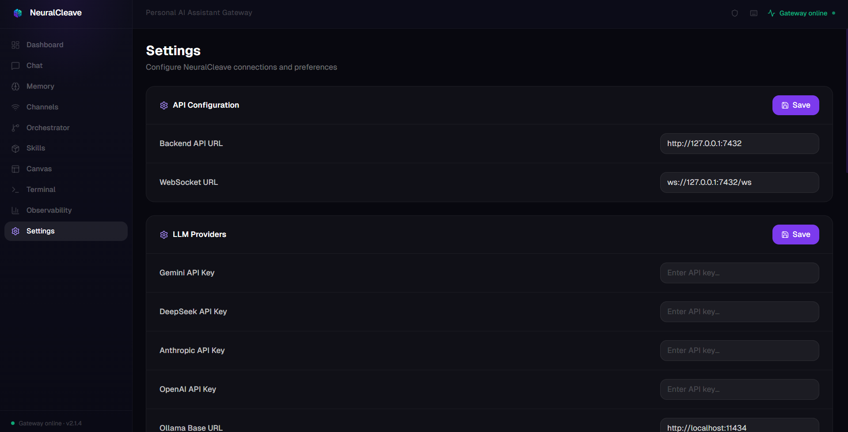This screenshot has height=432, width=848.
Task: Focus the Gemini API Key field
Action: [x=739, y=273]
